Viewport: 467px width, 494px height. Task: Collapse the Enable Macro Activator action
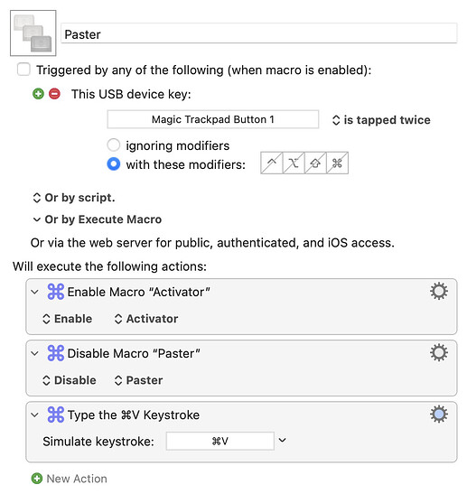coord(35,292)
